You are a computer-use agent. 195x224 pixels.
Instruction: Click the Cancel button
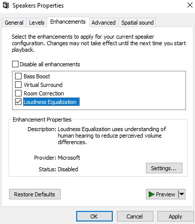[135, 216]
